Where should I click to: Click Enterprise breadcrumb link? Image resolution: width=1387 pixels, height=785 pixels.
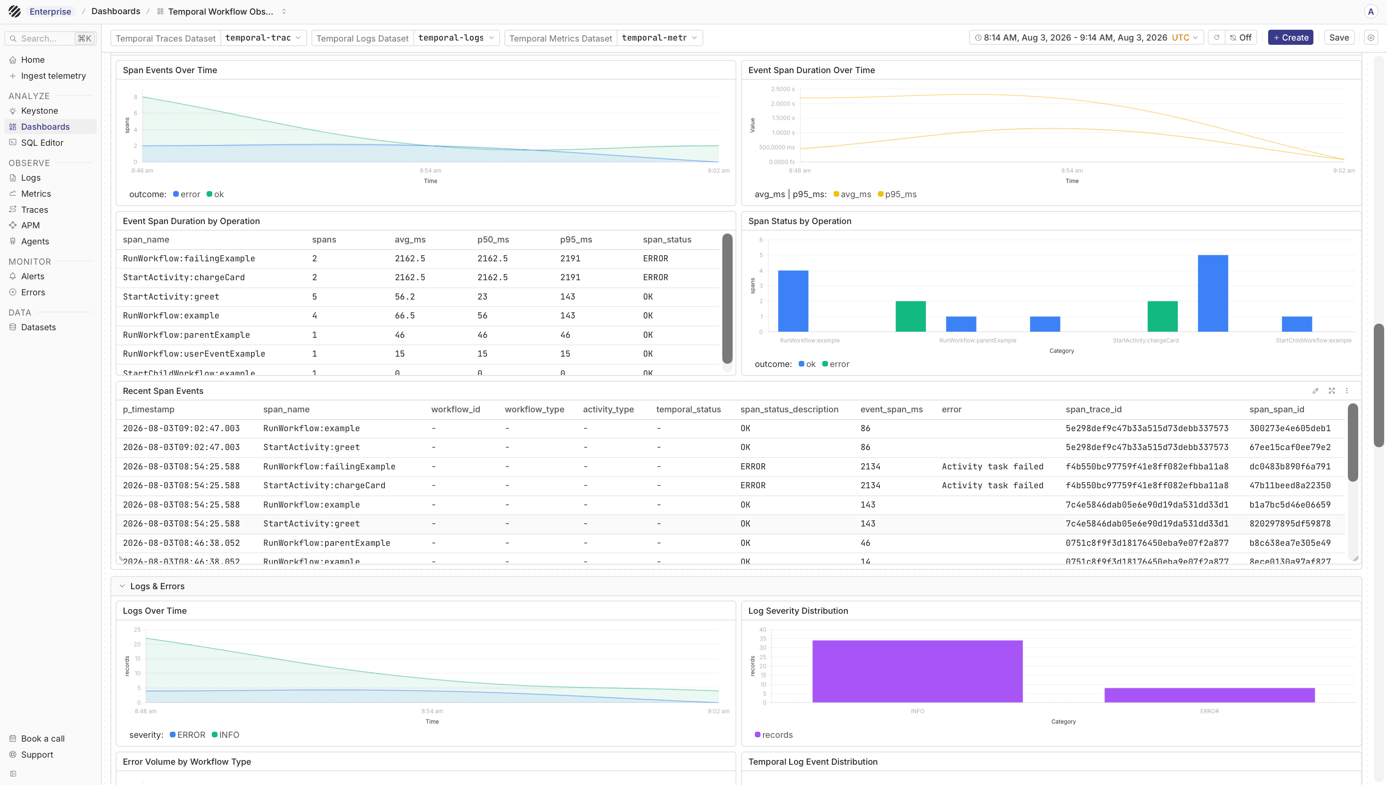50,11
